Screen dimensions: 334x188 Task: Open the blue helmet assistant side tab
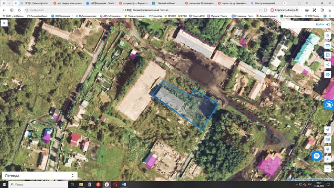coord(329,105)
